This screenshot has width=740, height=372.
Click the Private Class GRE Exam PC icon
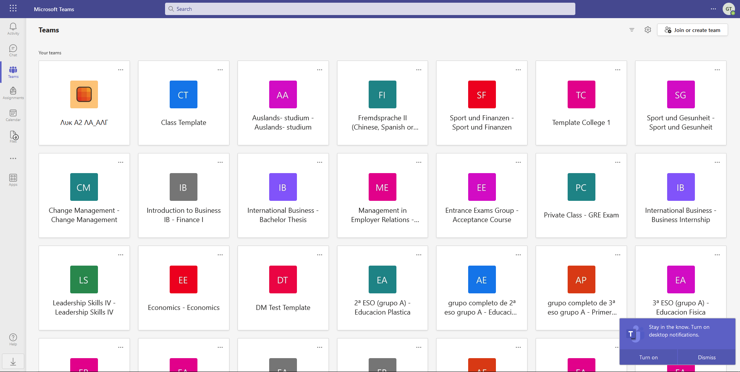pos(582,187)
